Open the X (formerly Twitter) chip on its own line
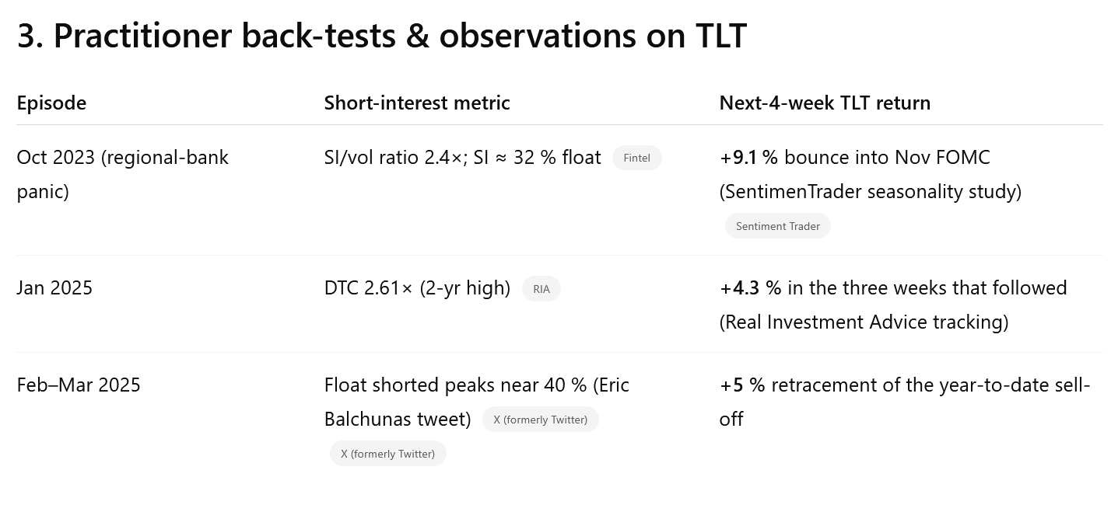 pyautogui.click(x=387, y=454)
